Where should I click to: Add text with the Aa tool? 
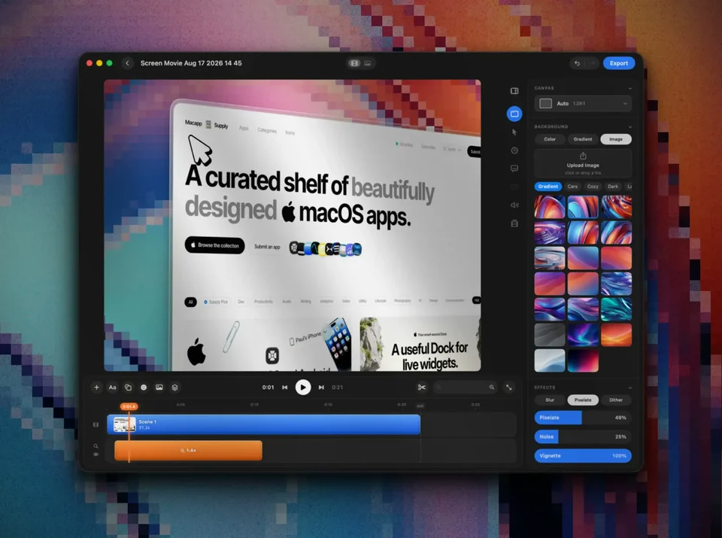112,388
